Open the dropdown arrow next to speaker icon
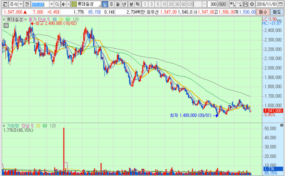 click(x=68, y=4)
